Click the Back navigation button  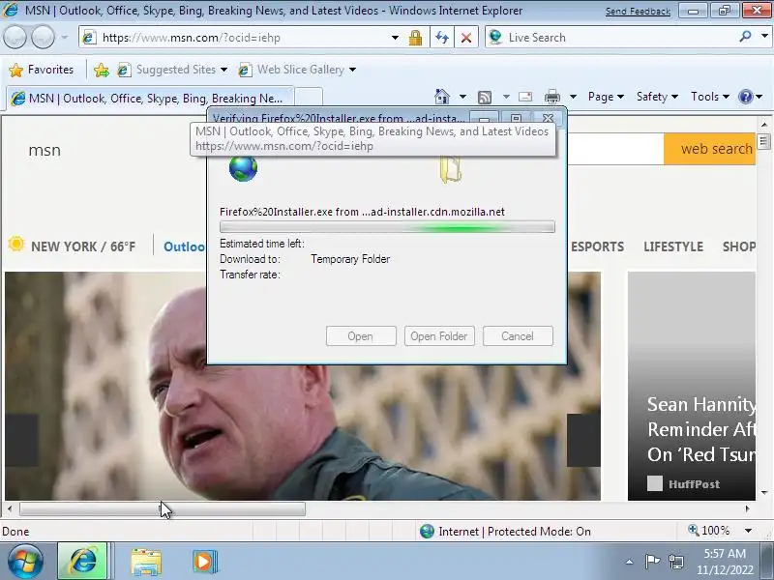click(x=15, y=37)
